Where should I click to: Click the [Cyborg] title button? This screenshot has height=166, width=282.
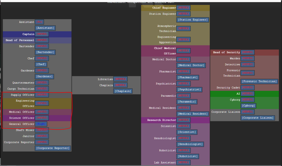point(248,106)
